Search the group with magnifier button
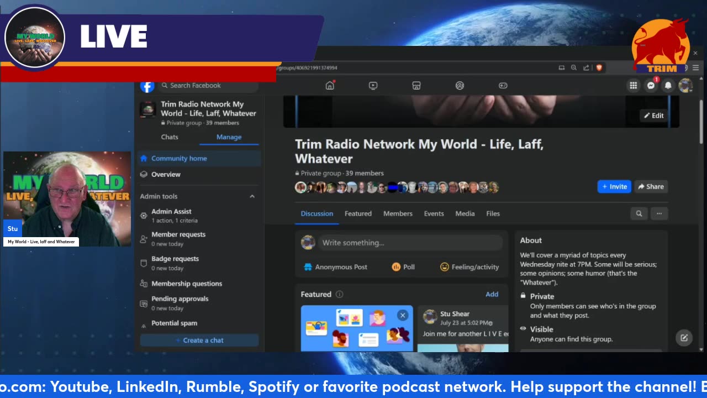Image resolution: width=707 pixels, height=398 pixels. pyautogui.click(x=639, y=213)
